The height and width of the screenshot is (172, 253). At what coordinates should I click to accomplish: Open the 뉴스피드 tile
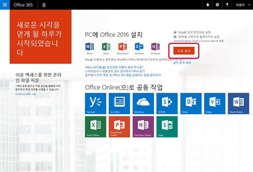tap(119, 103)
